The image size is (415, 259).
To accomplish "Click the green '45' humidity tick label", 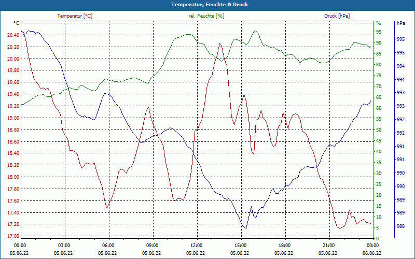I will [379, 141].
